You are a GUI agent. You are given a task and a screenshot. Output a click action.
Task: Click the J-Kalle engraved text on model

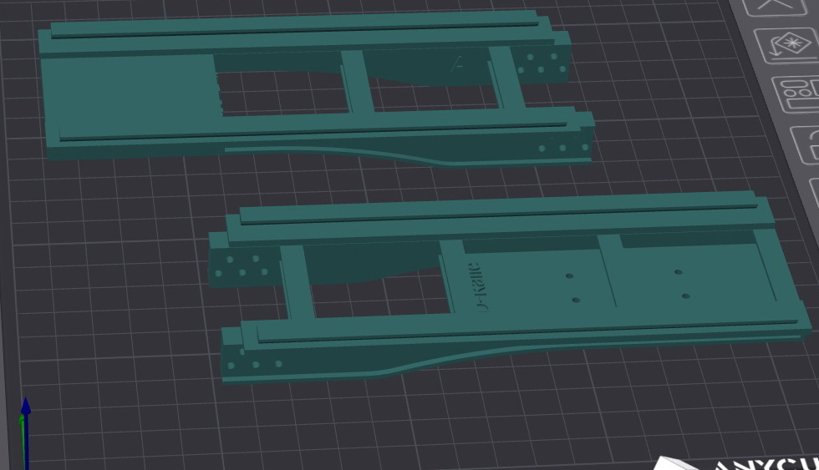coord(475,286)
